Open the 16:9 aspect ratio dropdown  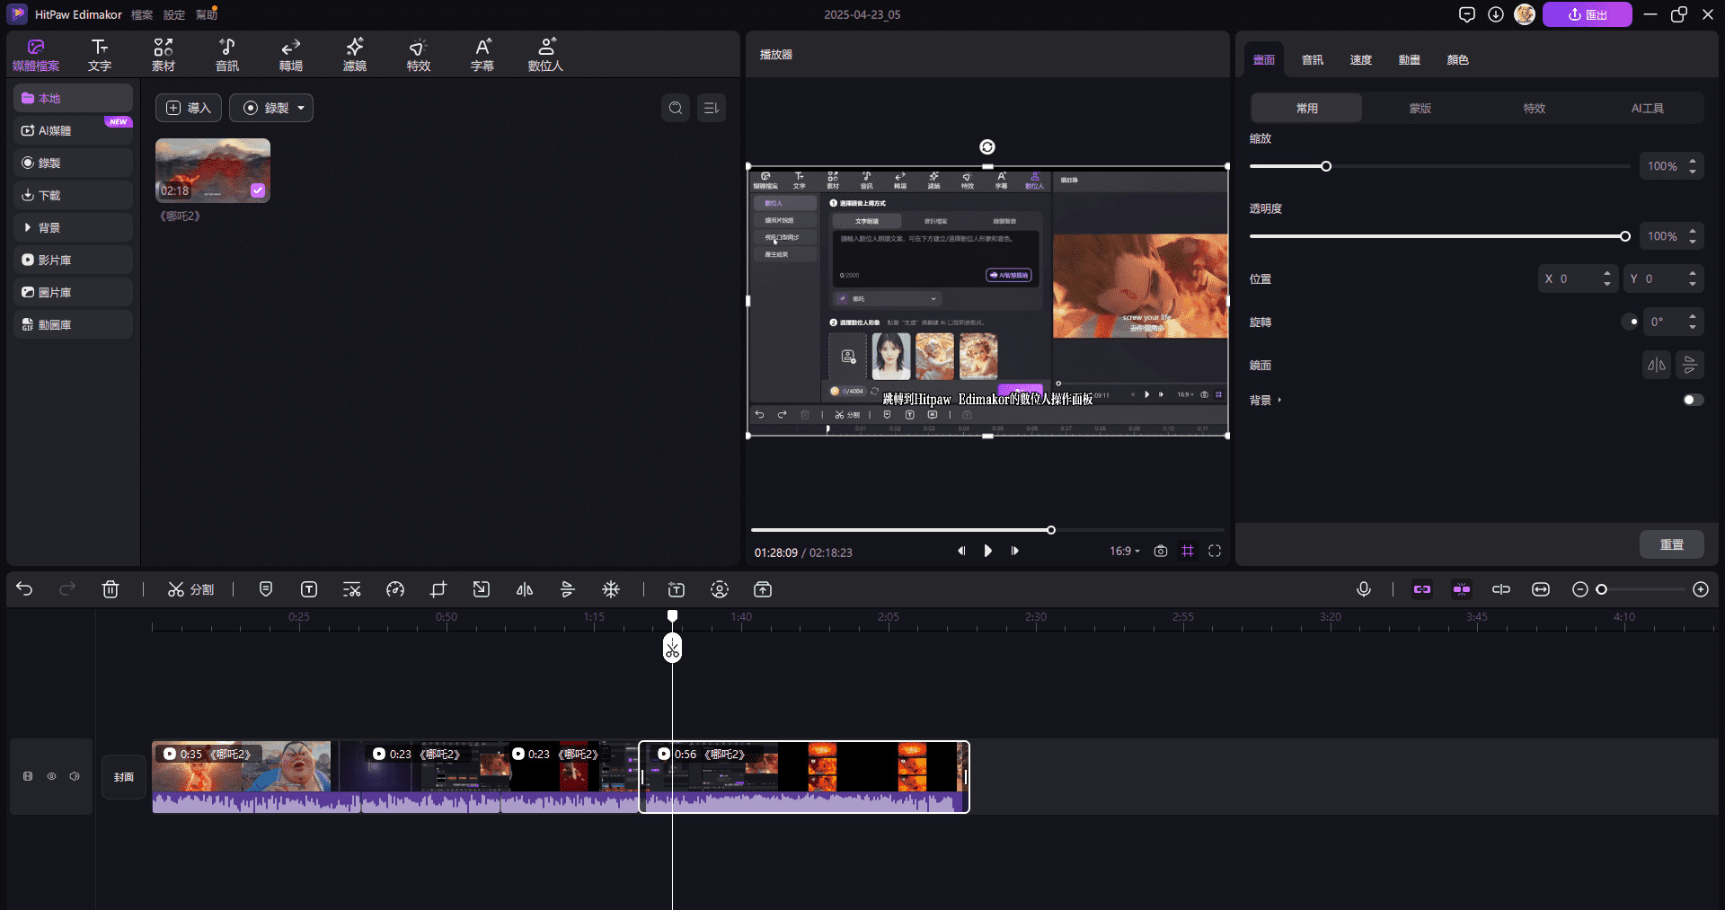click(x=1124, y=551)
